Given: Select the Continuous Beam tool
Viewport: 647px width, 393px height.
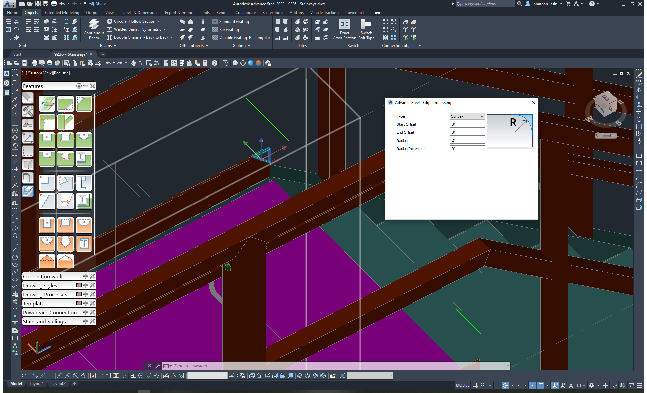Looking at the screenshot, I should (x=93, y=29).
